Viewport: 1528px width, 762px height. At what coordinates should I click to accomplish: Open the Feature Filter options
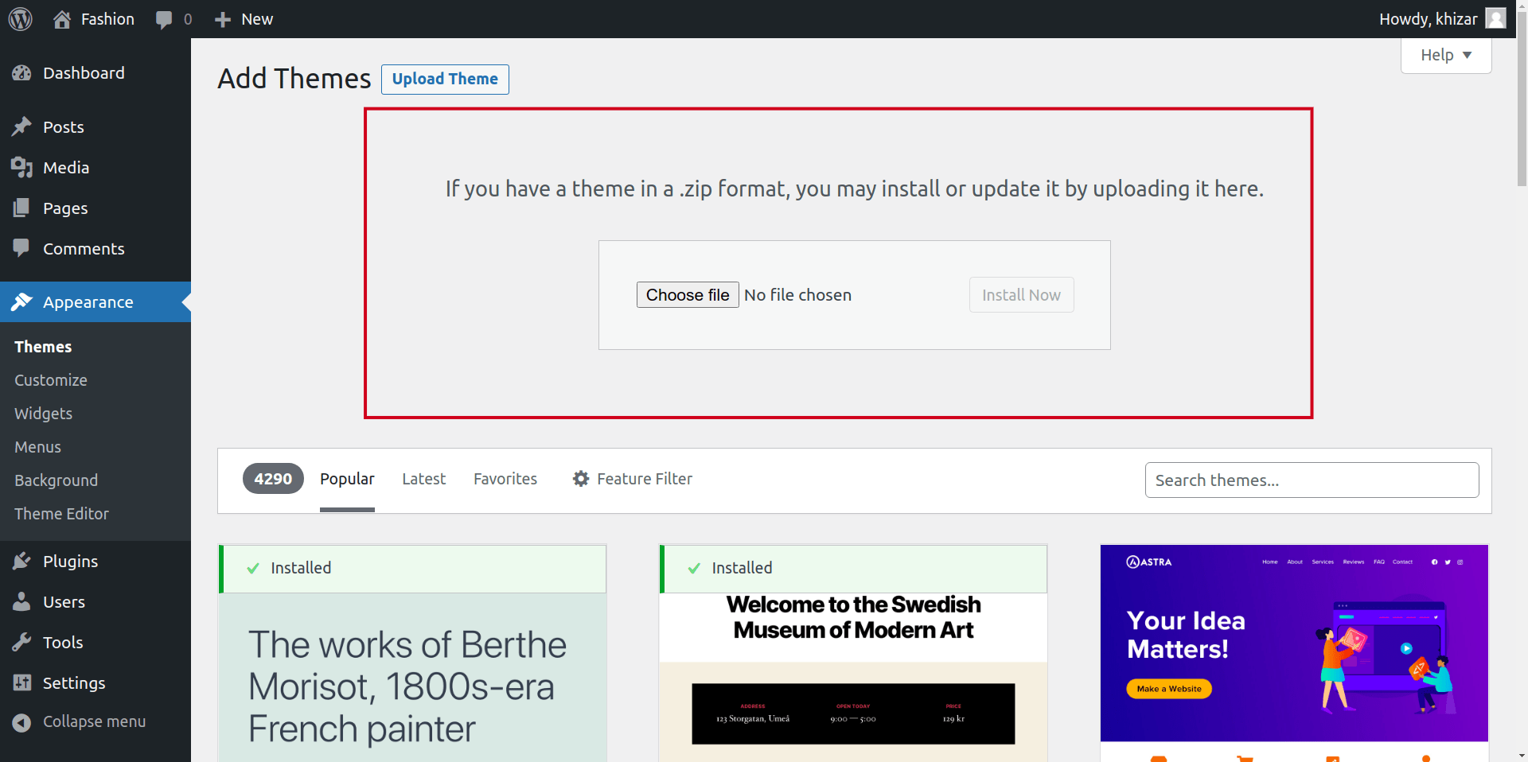pos(633,479)
